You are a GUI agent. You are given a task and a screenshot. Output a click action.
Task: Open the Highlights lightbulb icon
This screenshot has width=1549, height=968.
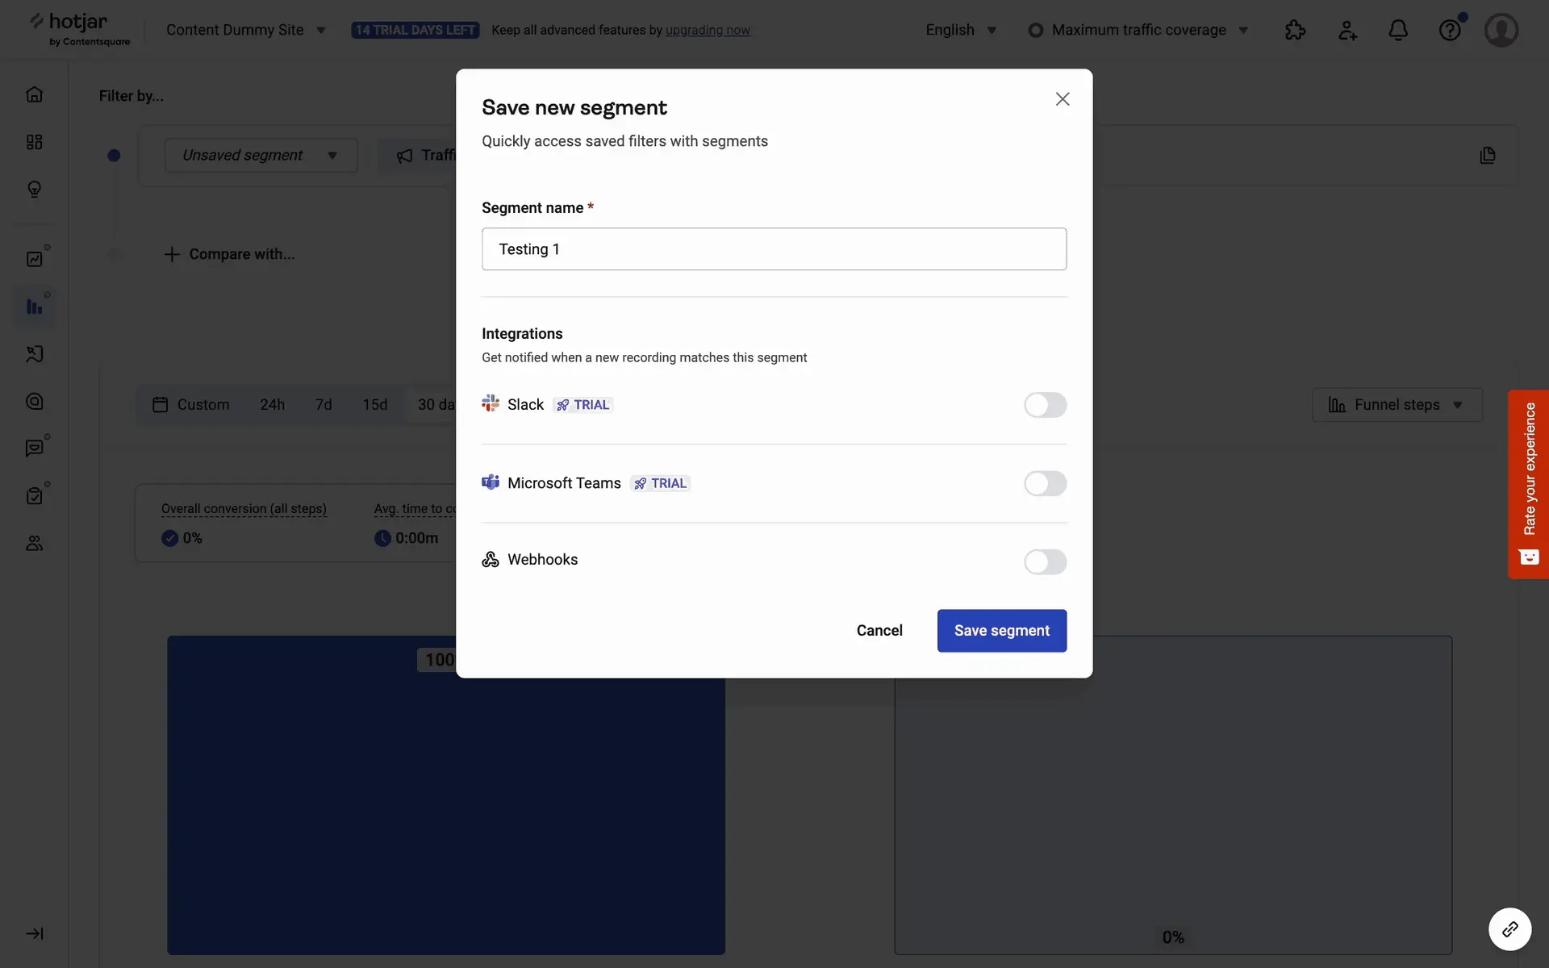coord(34,189)
